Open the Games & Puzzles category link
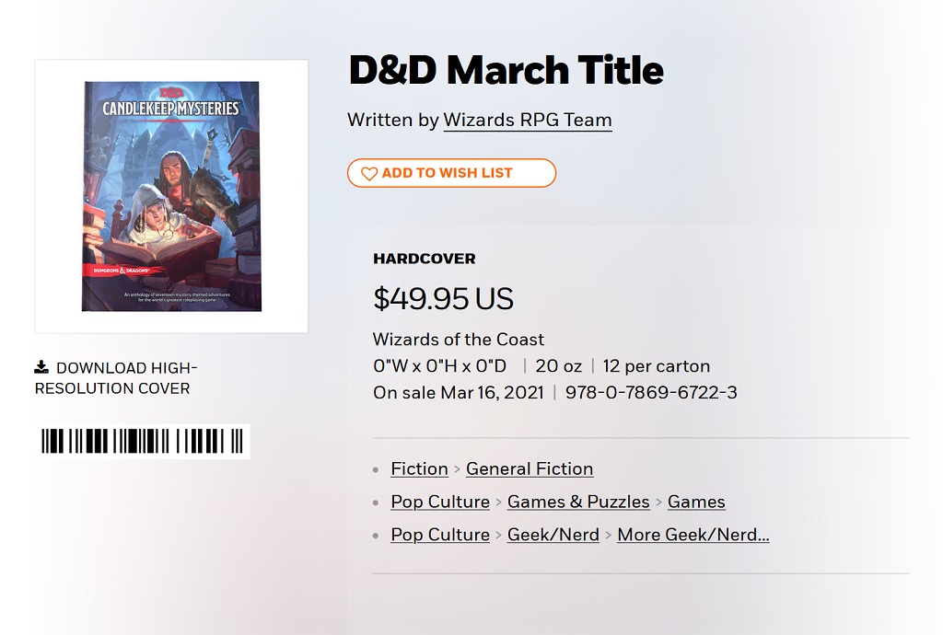The width and height of the screenshot is (943, 635). click(578, 502)
